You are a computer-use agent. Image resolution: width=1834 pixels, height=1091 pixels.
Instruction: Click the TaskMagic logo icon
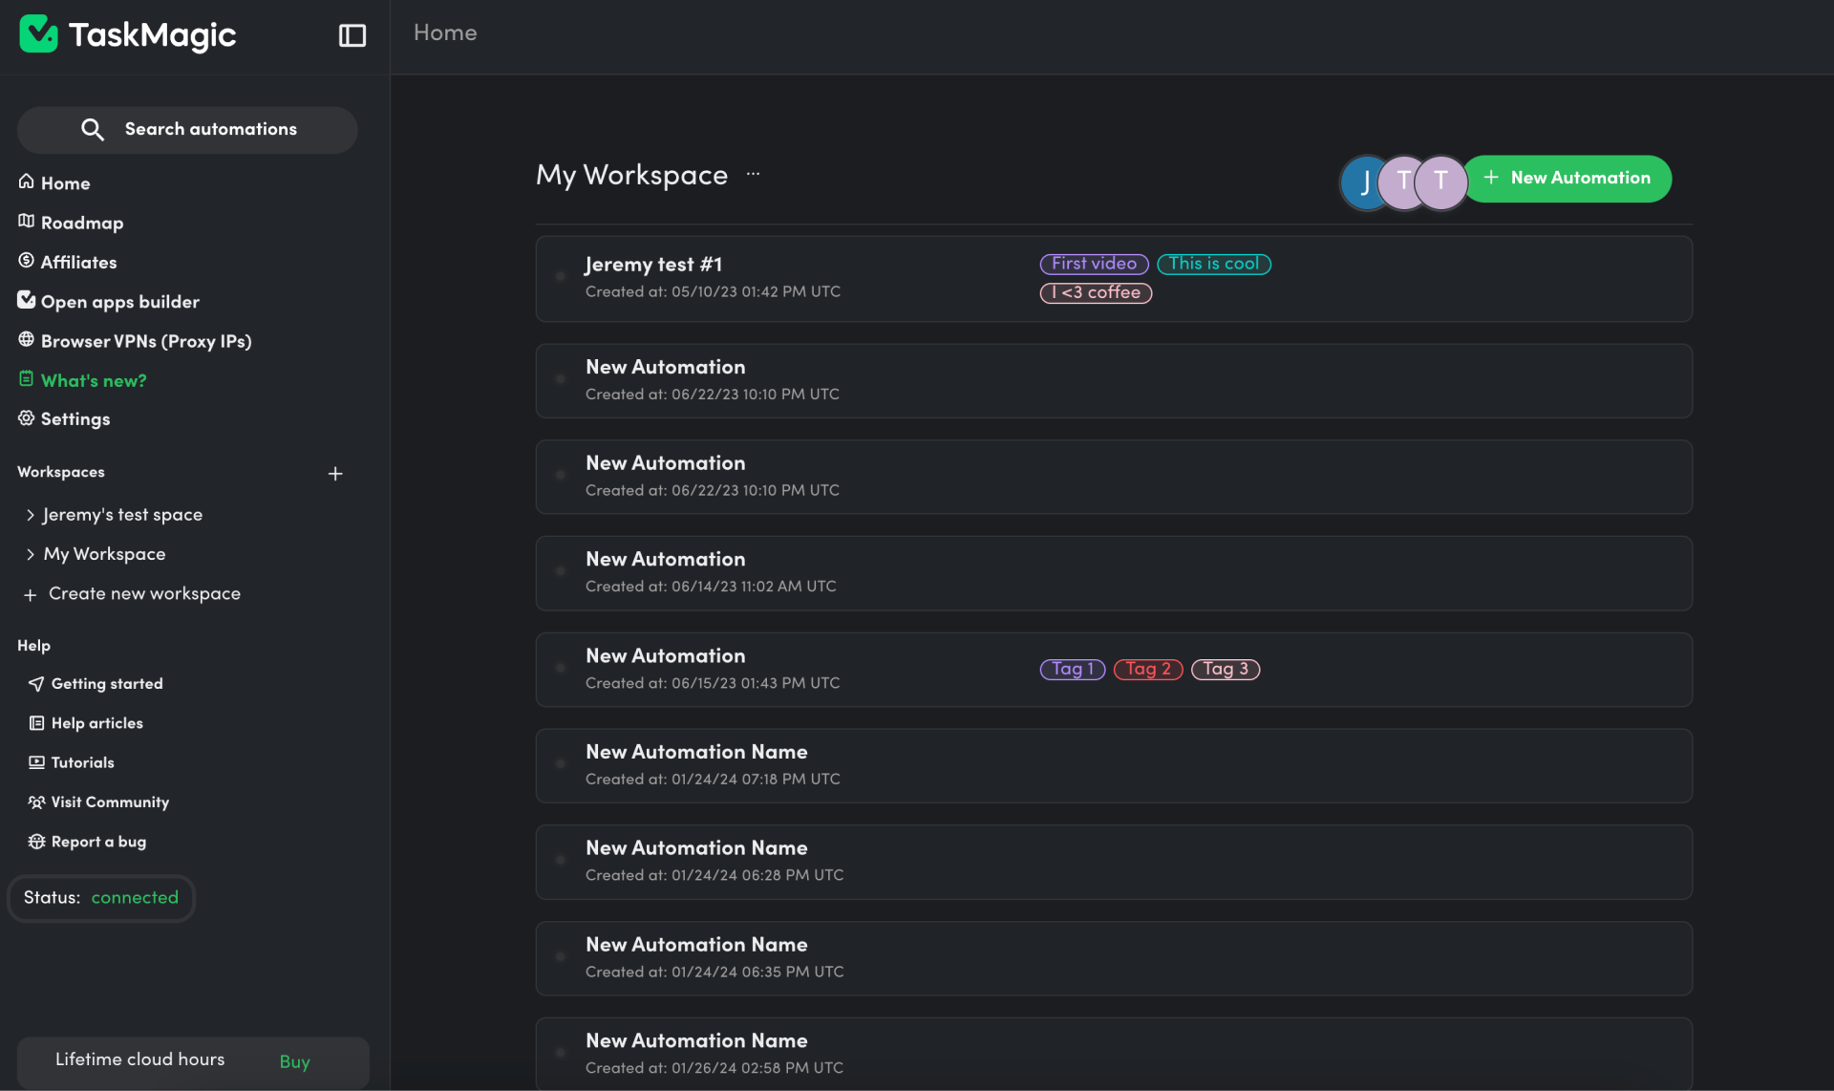point(35,33)
